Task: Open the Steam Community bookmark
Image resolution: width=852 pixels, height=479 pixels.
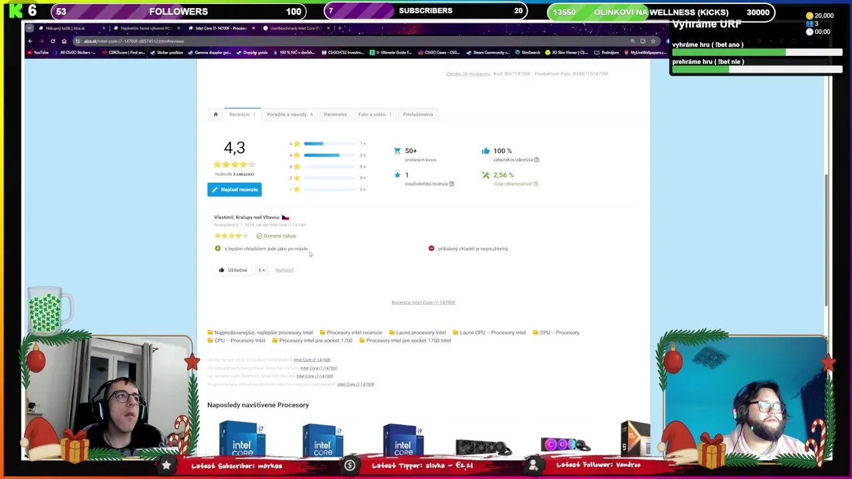Action: pyautogui.click(x=489, y=53)
